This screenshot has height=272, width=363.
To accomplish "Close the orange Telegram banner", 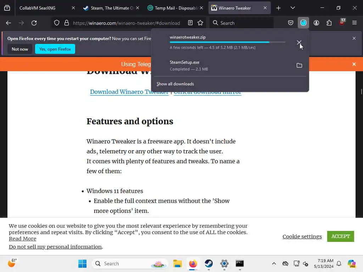I will [354, 64].
